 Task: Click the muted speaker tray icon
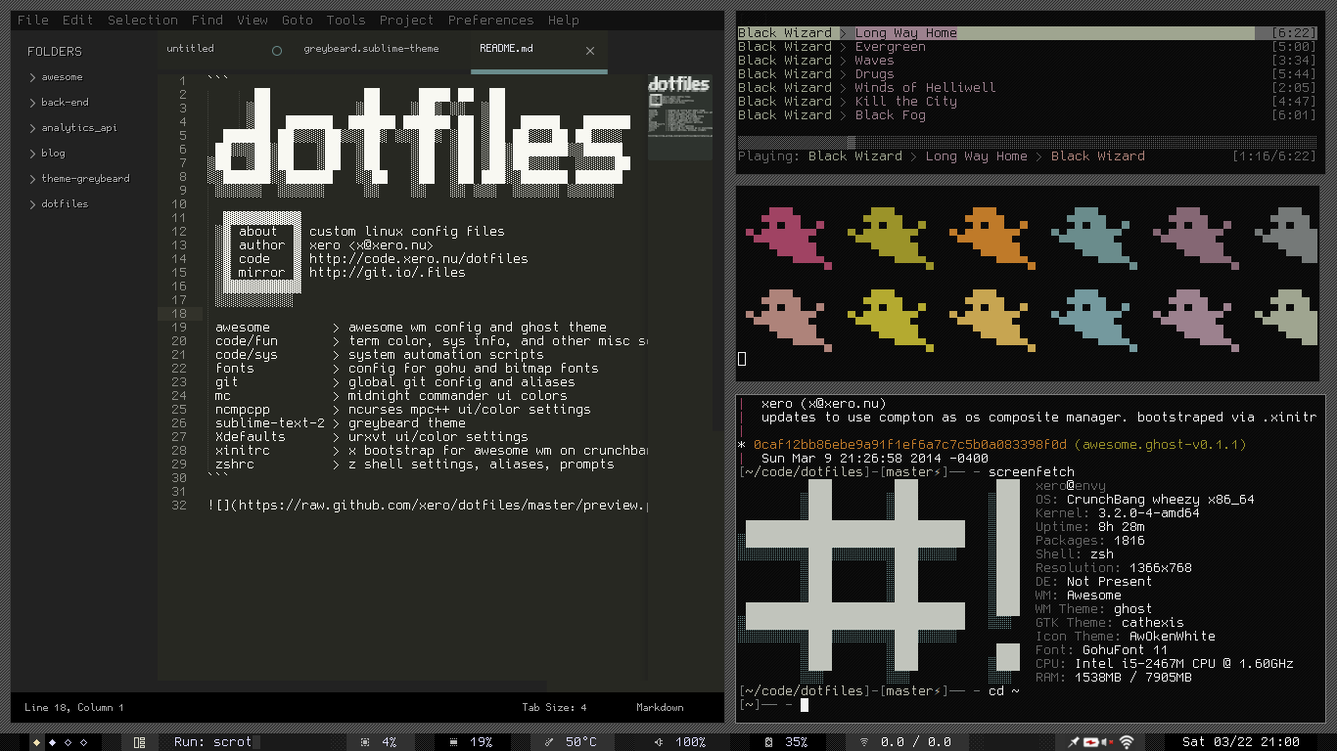(1109, 742)
